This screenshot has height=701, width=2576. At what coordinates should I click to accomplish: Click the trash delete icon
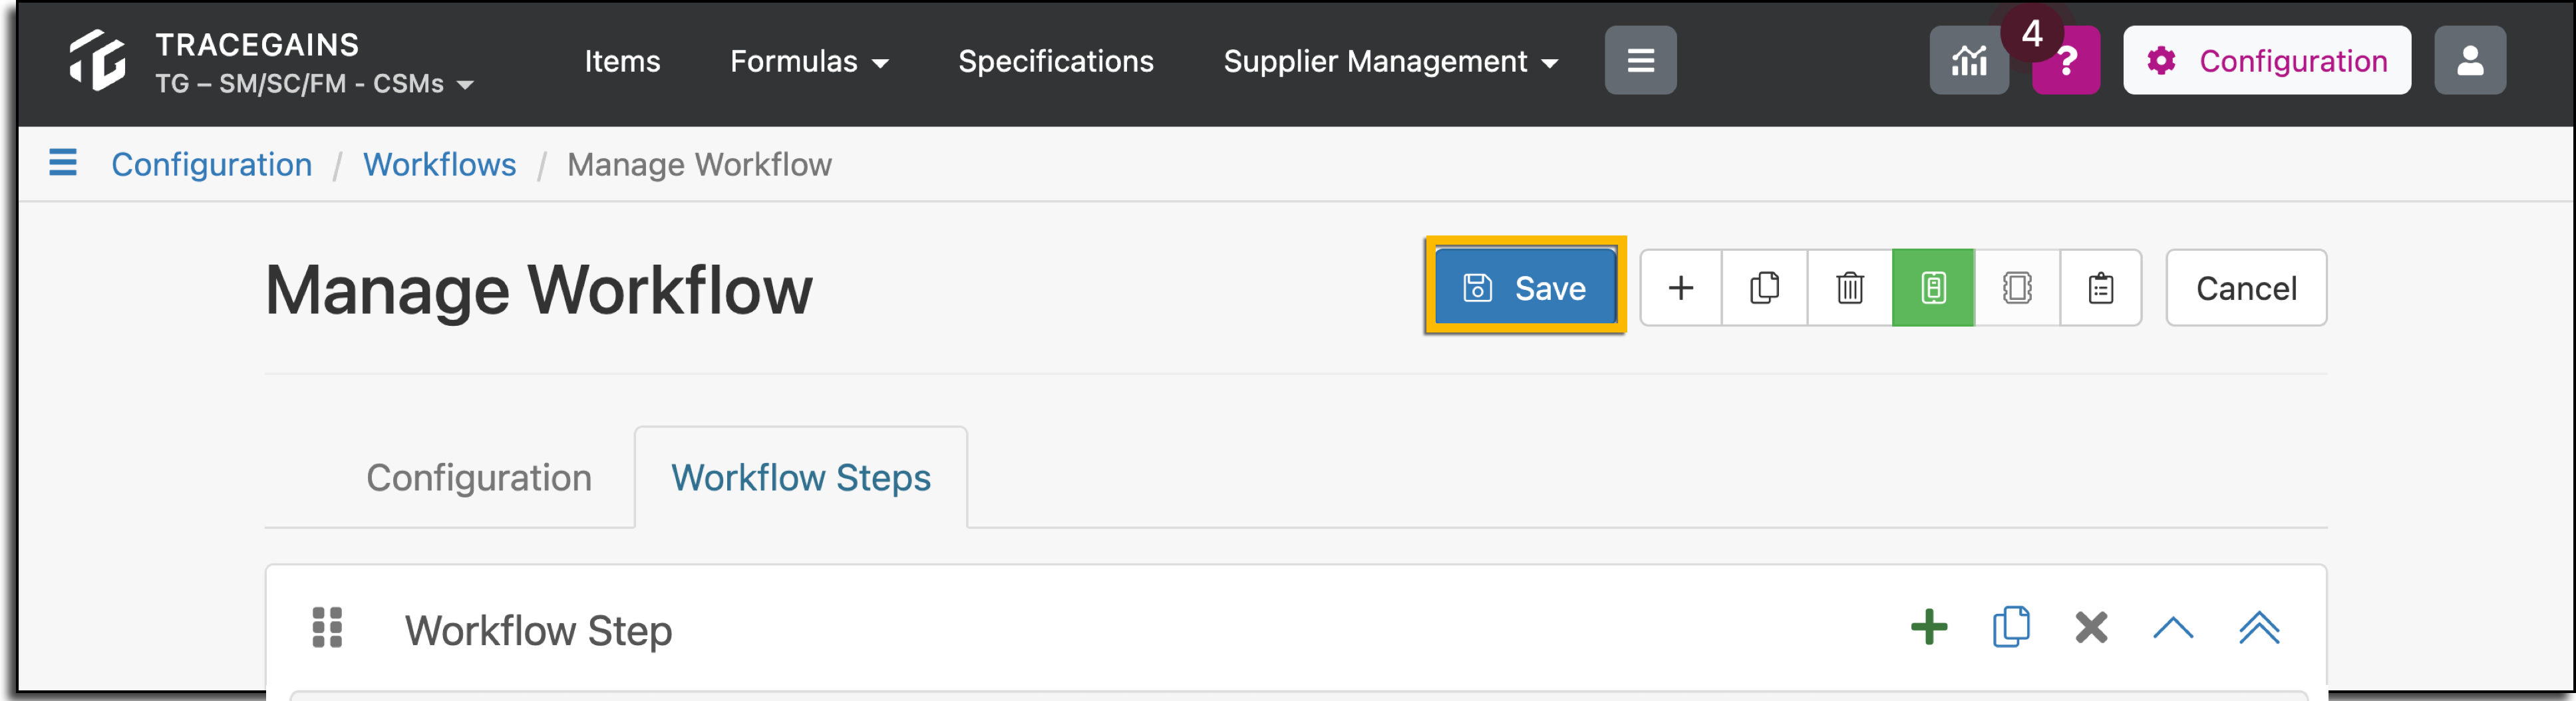tap(1850, 288)
